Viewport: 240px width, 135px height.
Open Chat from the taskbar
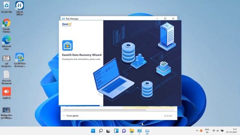coord(124,131)
